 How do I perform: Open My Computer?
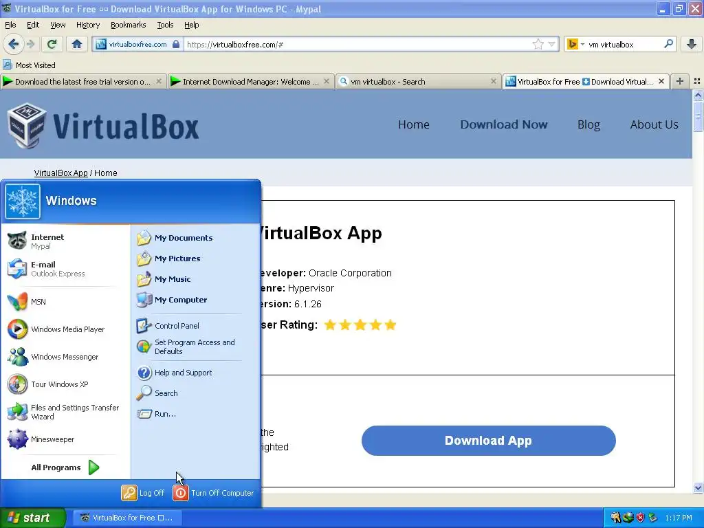pyautogui.click(x=196, y=300)
